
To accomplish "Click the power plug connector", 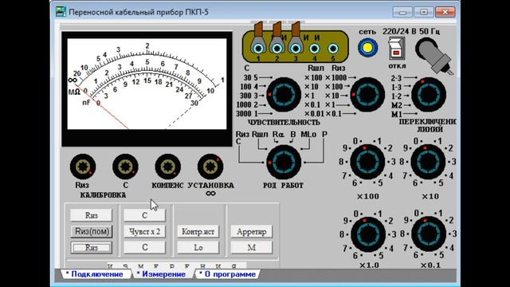I will tap(434, 55).
